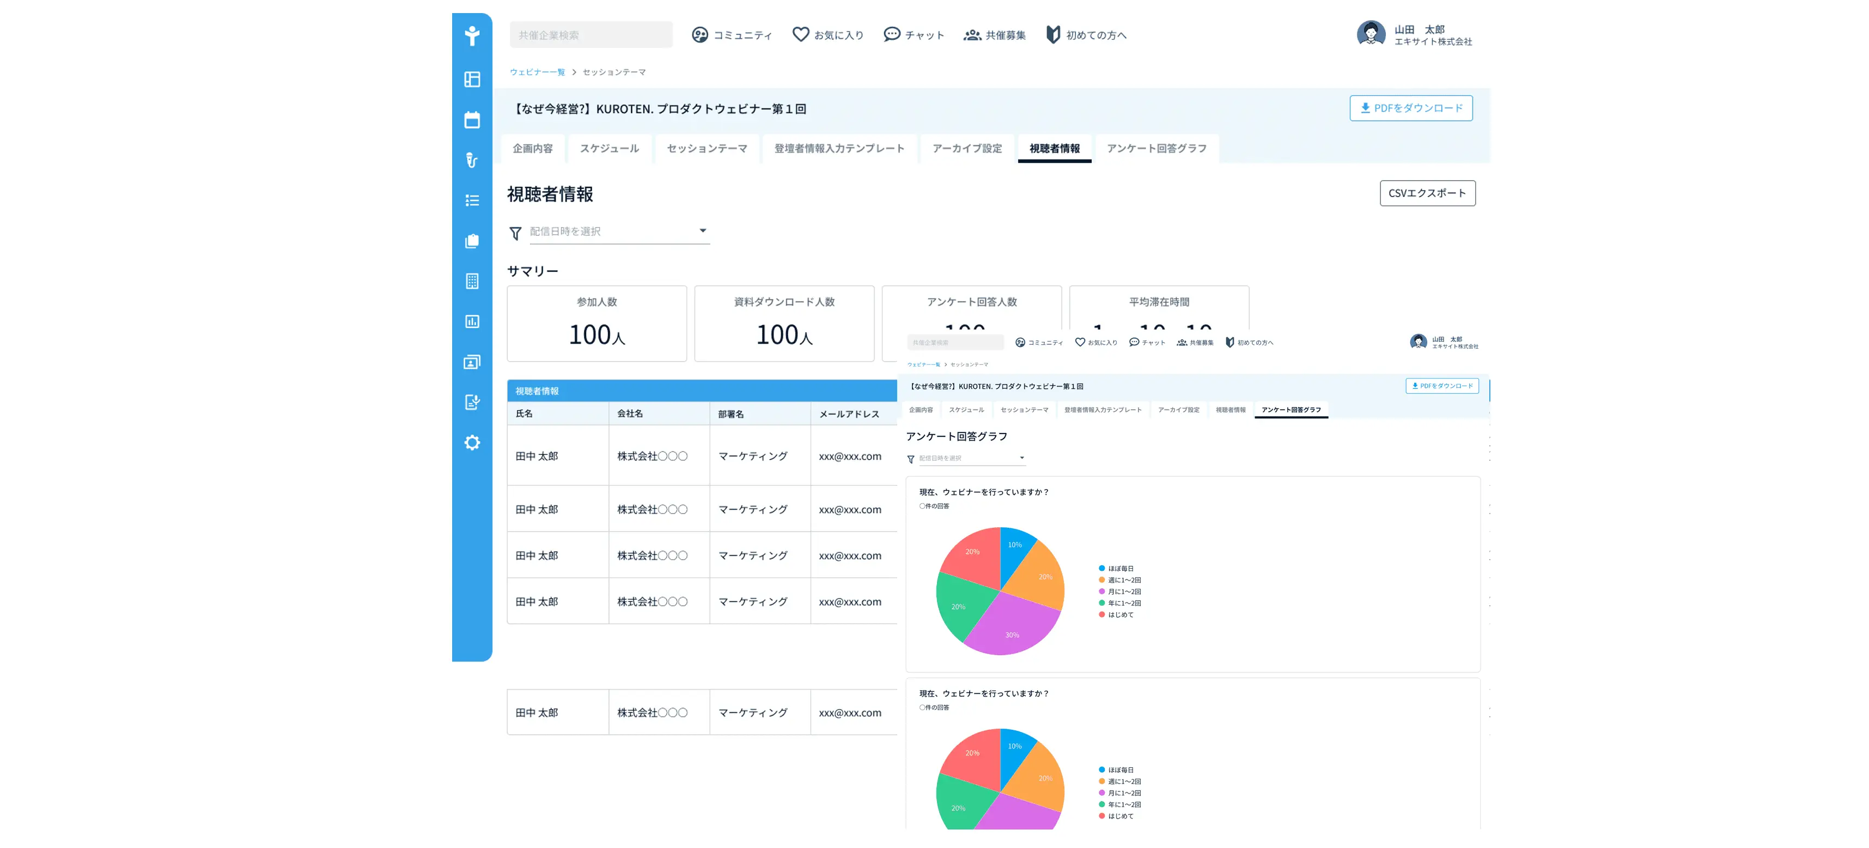
Task: Click the お気に入り heart icon in main header
Action: coord(800,34)
